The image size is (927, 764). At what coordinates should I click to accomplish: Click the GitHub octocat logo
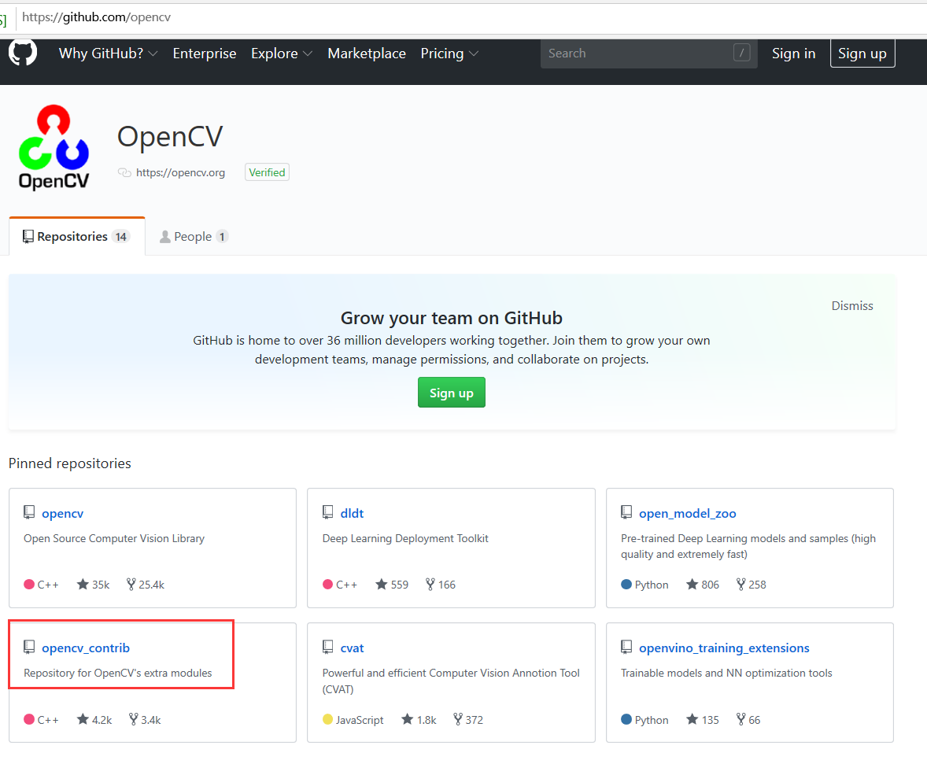click(23, 53)
